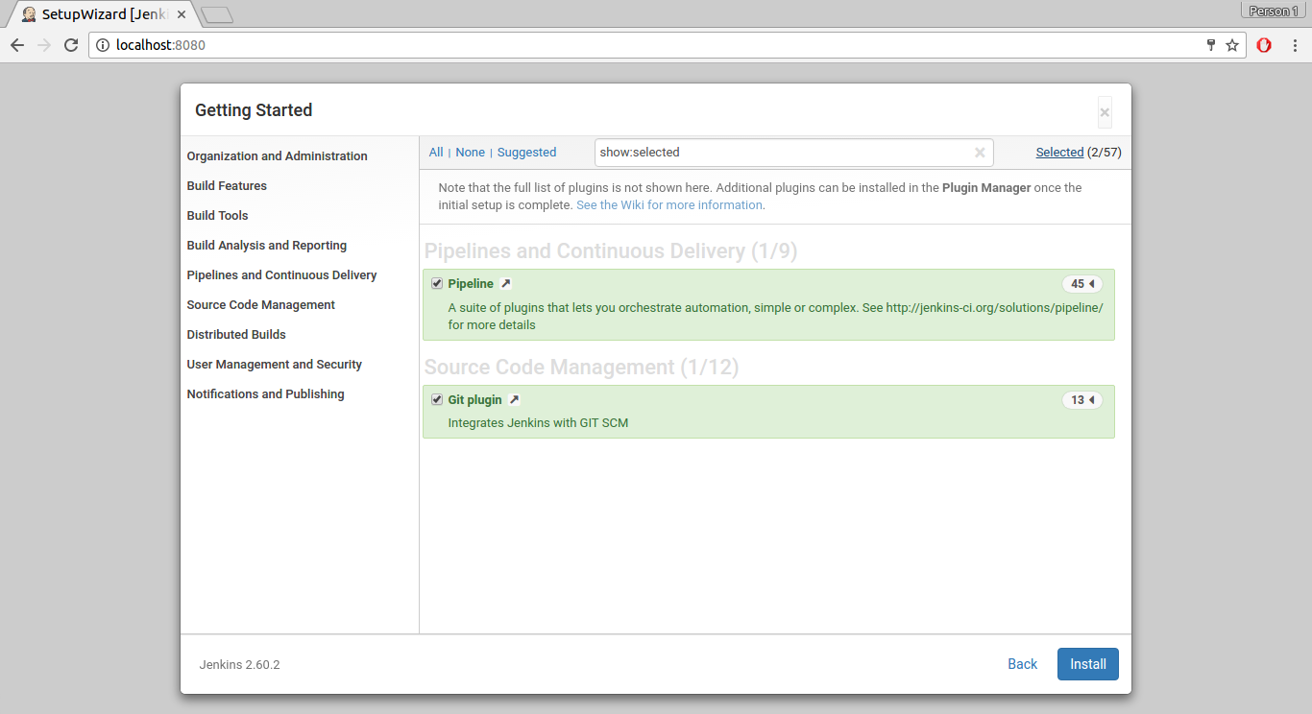View site information icon in address bar

pyautogui.click(x=103, y=45)
